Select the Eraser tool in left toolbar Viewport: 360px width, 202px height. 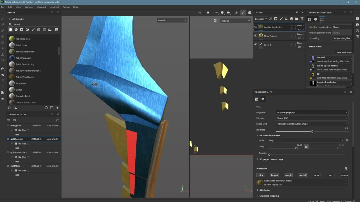click(x=3, y=25)
